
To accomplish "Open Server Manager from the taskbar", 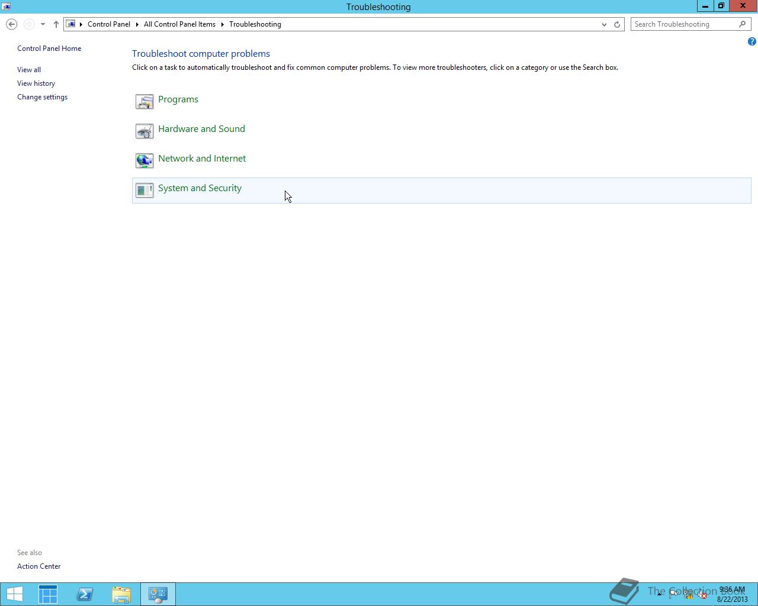I will point(48,594).
